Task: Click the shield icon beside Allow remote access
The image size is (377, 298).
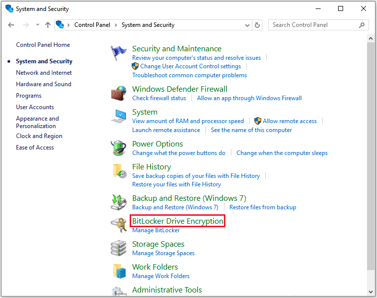Action: pyautogui.click(x=258, y=121)
